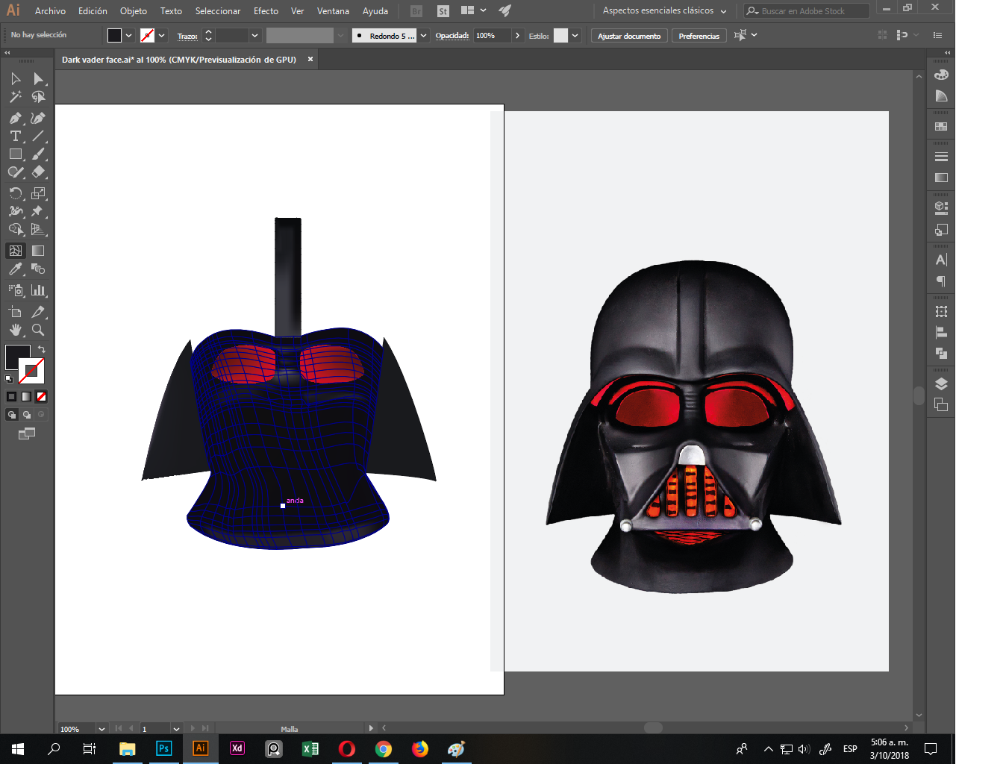Open the Paragraph panel icon

941,281
